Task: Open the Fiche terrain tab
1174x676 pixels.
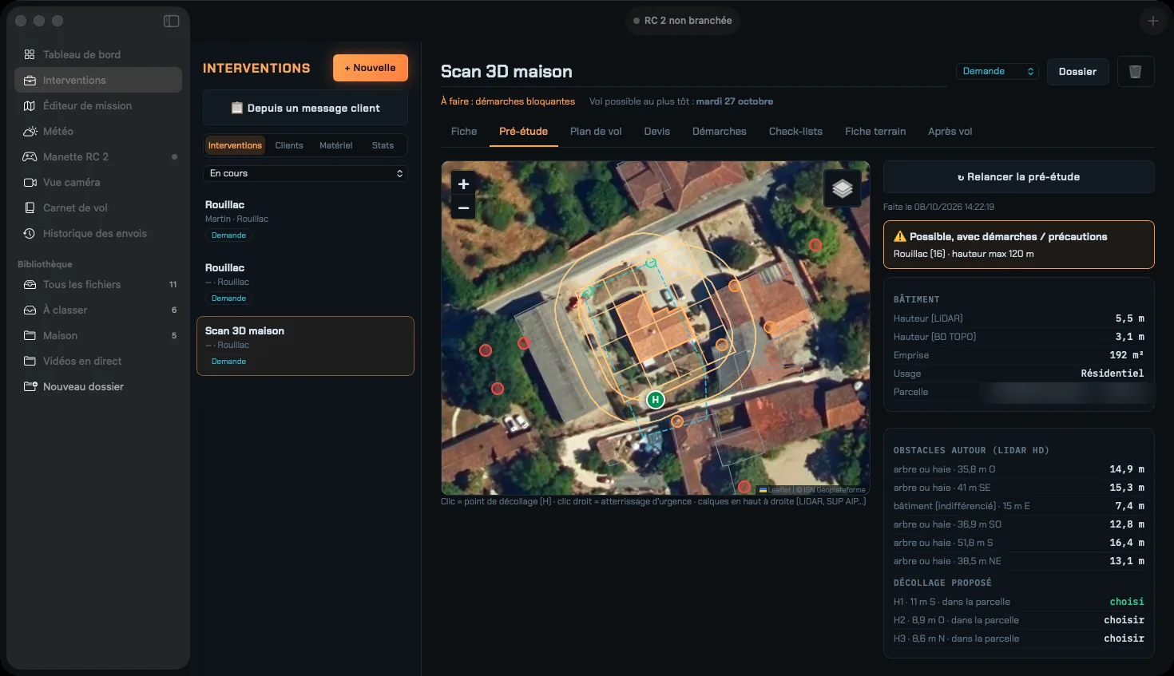Action: click(x=875, y=132)
